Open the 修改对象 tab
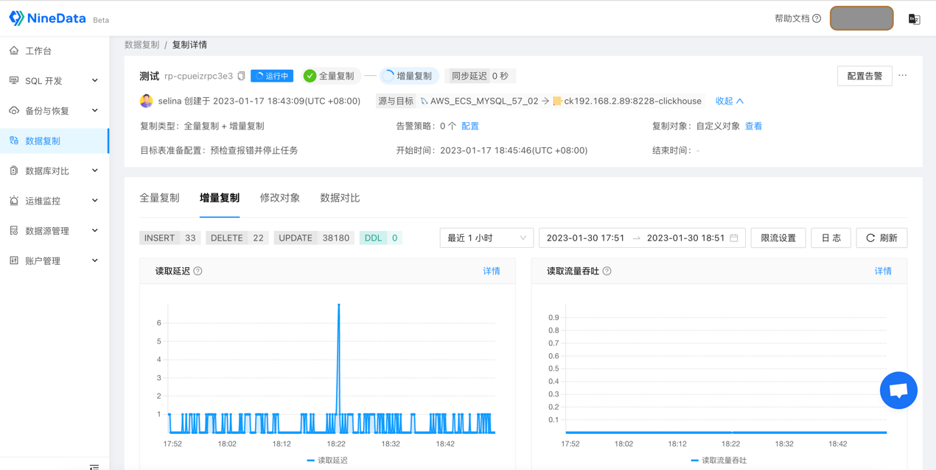This screenshot has height=470, width=936. point(280,198)
